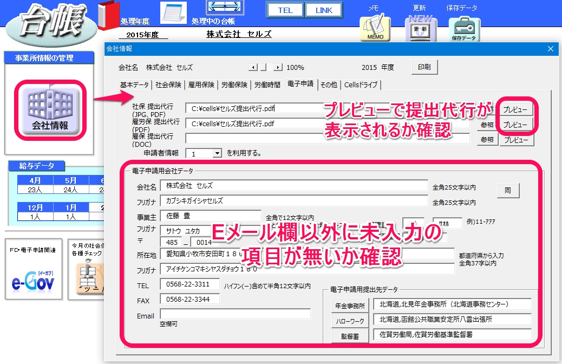Click the 12月 cell in 給与データ
The height and width of the screenshot is (364, 562).
[x=35, y=207]
